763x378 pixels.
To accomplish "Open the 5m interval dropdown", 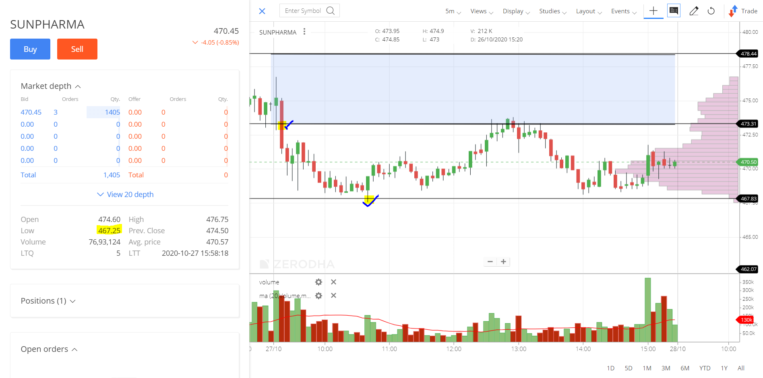I will [x=453, y=11].
